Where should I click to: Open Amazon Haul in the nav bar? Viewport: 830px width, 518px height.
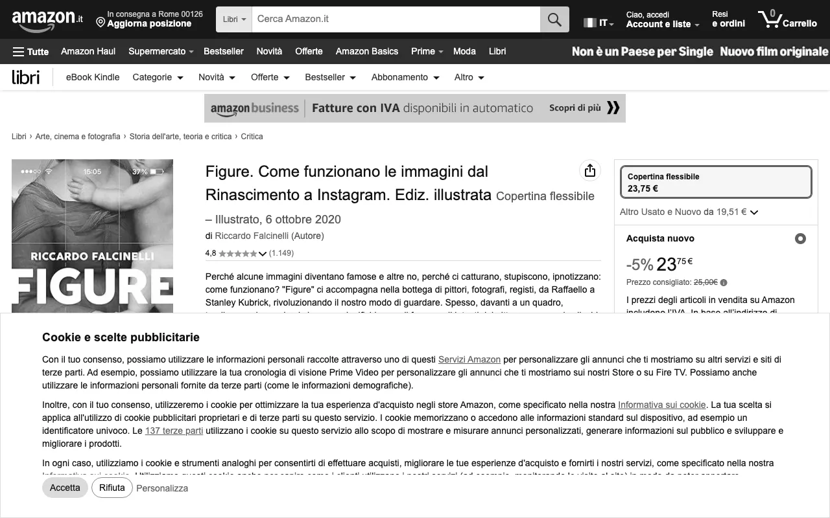coord(88,51)
